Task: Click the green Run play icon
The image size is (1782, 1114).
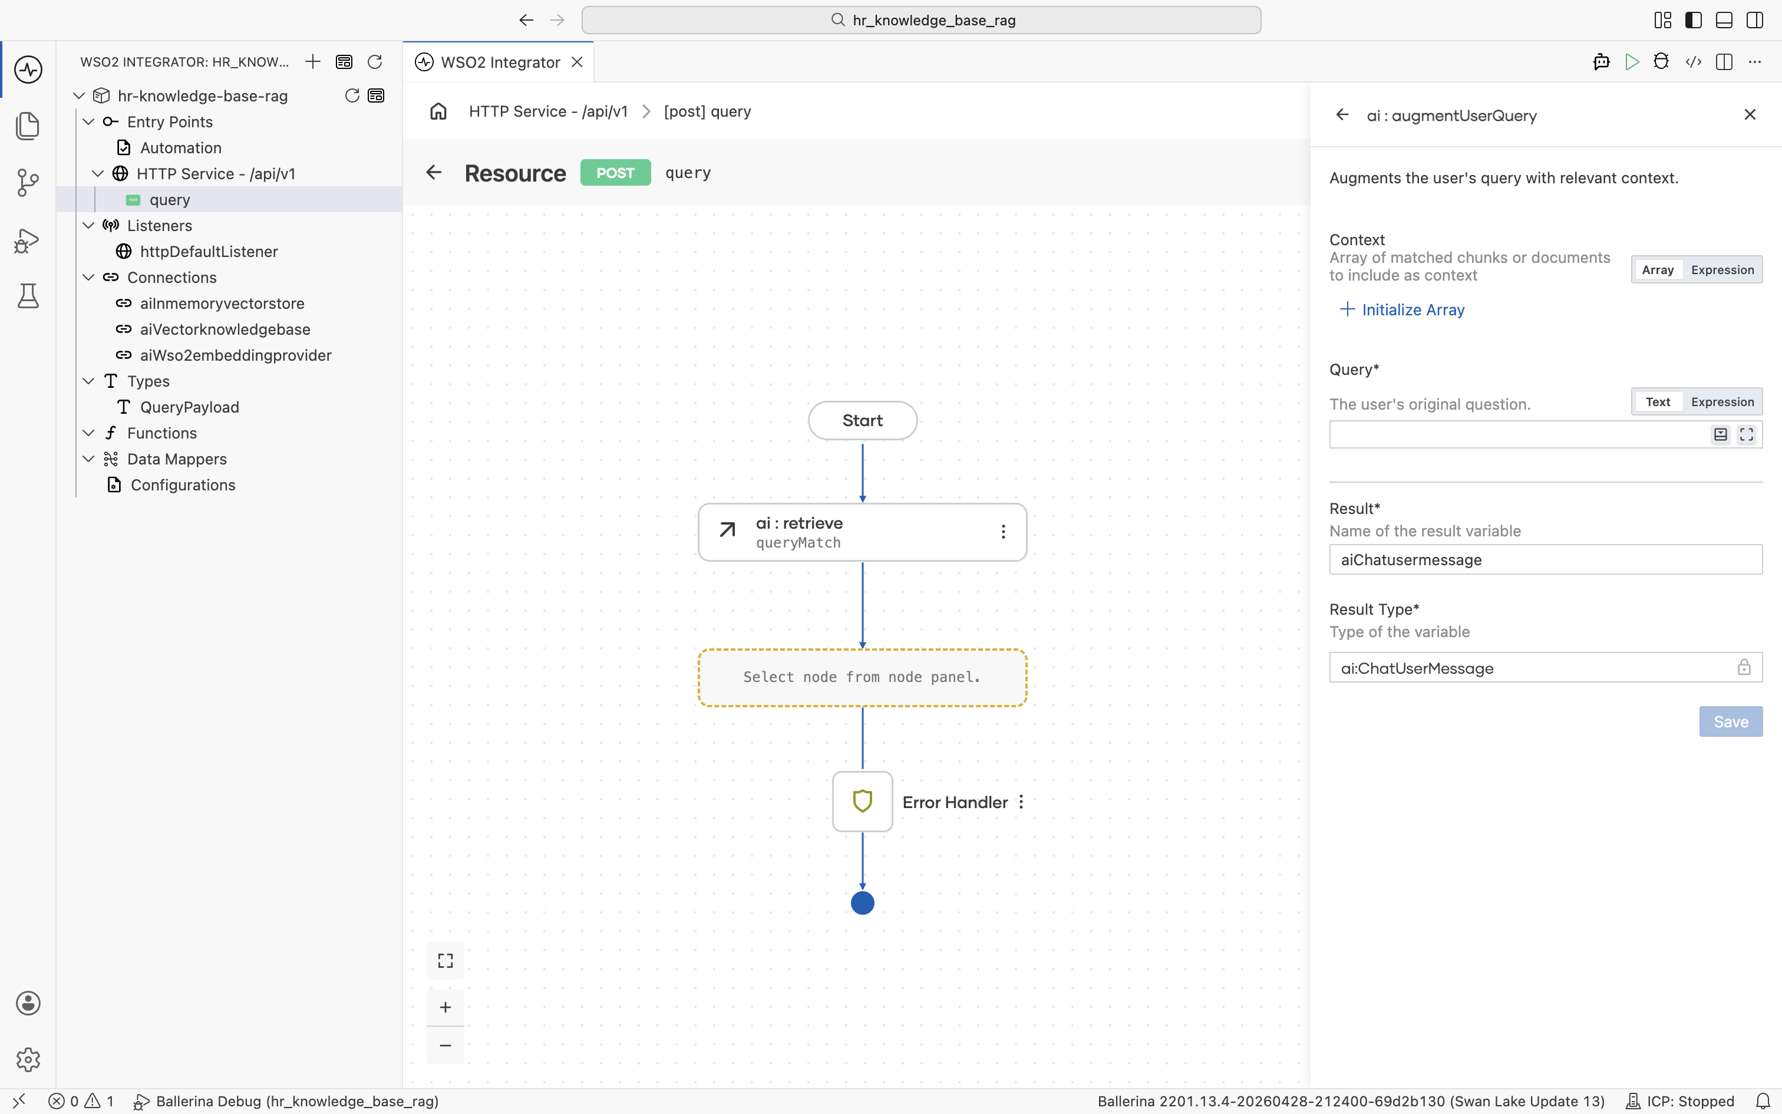Action: 1632,62
